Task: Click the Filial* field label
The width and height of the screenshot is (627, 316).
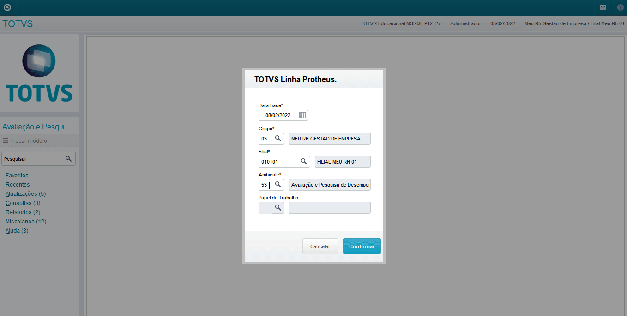Action: pyautogui.click(x=264, y=152)
